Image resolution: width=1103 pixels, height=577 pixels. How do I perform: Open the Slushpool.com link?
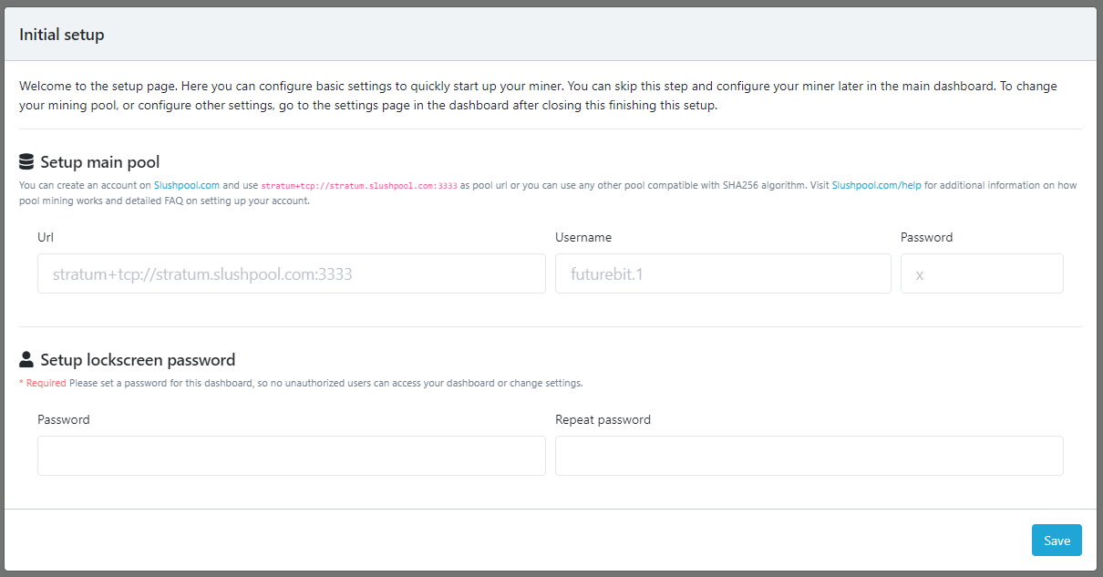pos(187,185)
